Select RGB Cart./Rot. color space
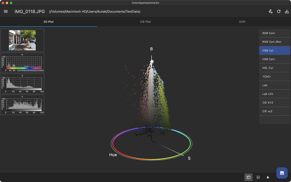This screenshot has height=182, width=291. (274, 42)
